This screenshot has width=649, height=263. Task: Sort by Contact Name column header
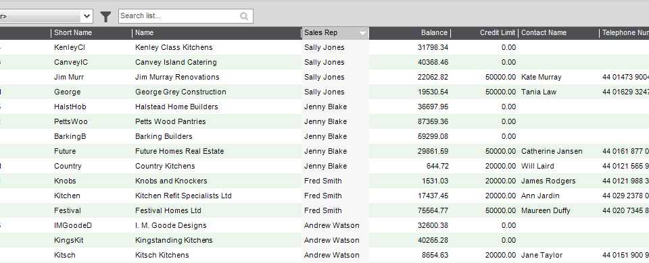tap(544, 32)
